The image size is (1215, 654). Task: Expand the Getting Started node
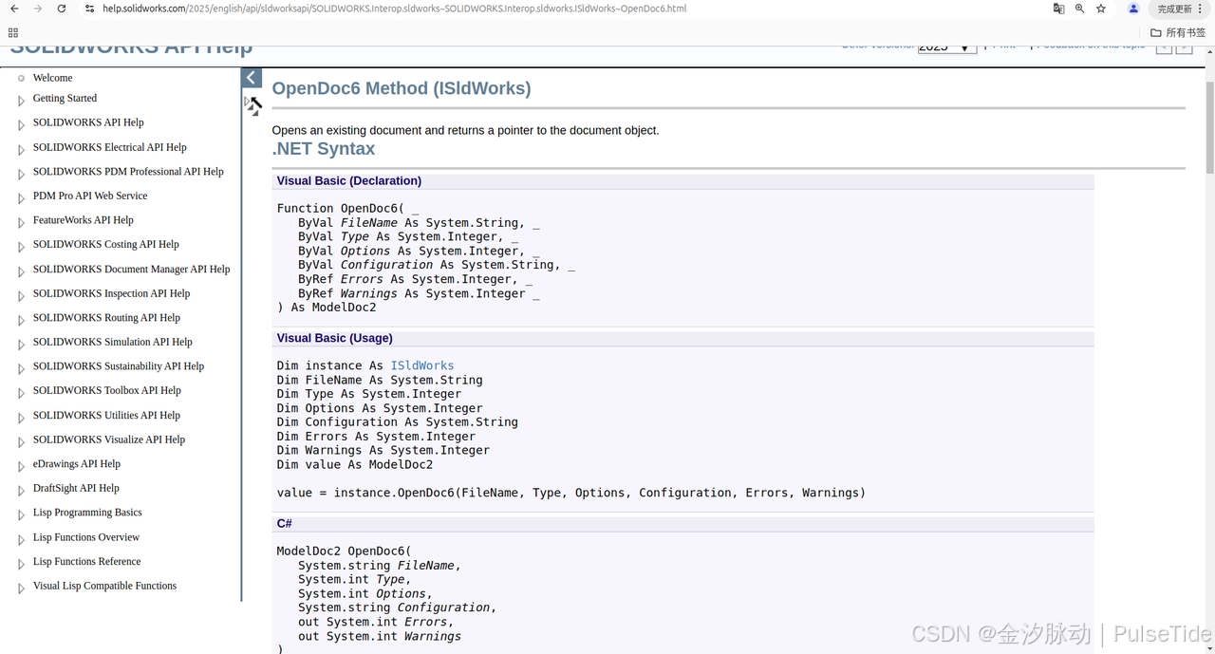(21, 100)
